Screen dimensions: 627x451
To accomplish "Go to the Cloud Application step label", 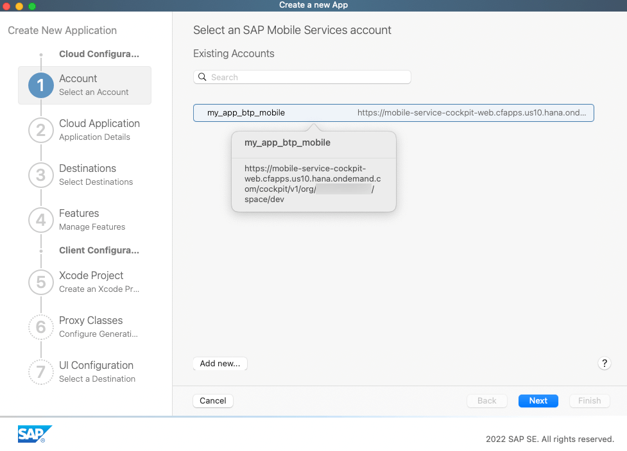I will coord(99,123).
